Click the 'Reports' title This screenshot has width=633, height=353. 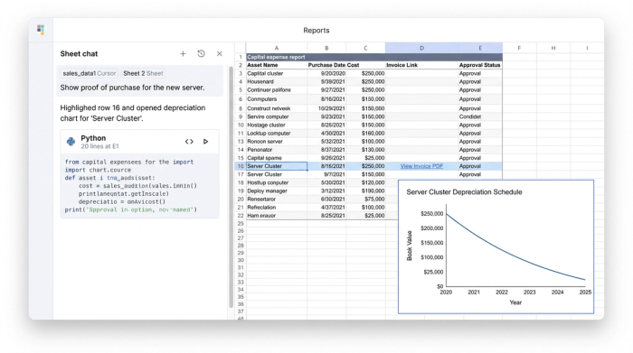point(316,30)
